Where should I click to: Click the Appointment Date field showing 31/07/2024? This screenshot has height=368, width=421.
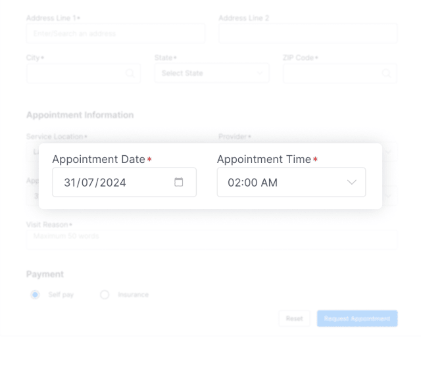(x=112, y=182)
